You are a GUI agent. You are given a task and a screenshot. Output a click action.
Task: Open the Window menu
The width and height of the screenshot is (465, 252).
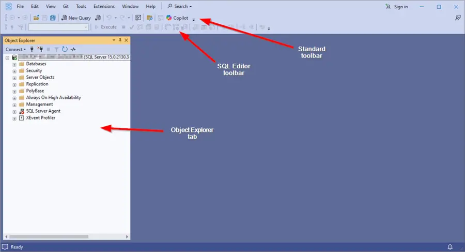click(x=130, y=6)
